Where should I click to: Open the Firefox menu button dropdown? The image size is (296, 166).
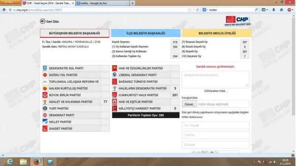(10, 2)
